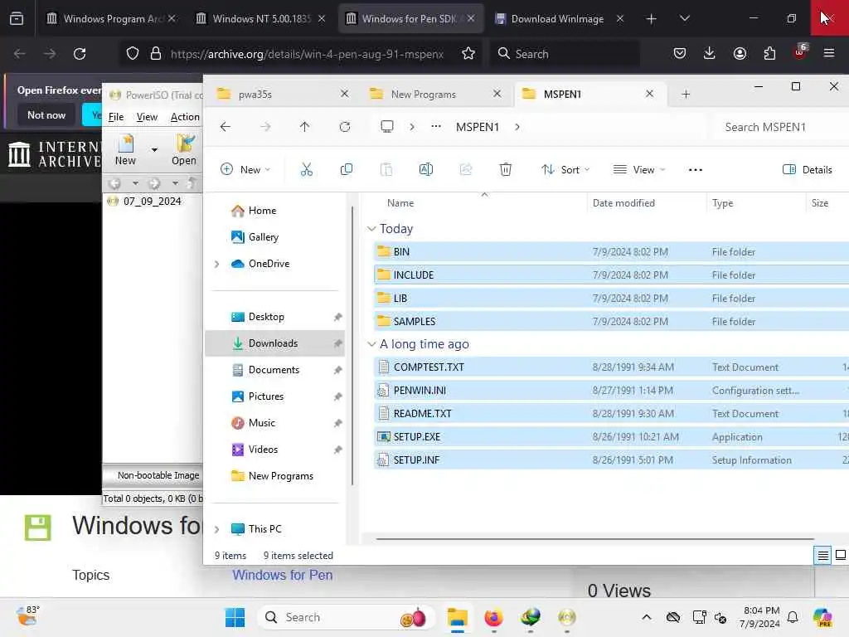Click the Windows Start button on taskbar
Image resolution: width=849 pixels, height=637 pixels.
coord(235,617)
